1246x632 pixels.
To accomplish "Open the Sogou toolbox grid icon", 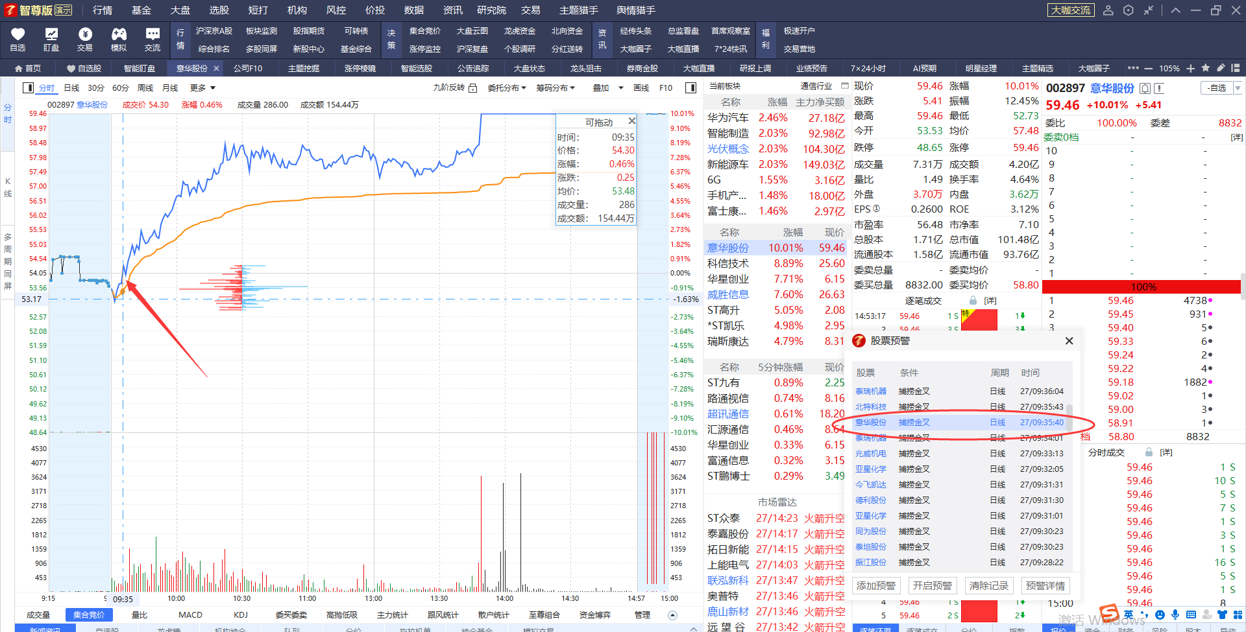I will click(x=1237, y=614).
